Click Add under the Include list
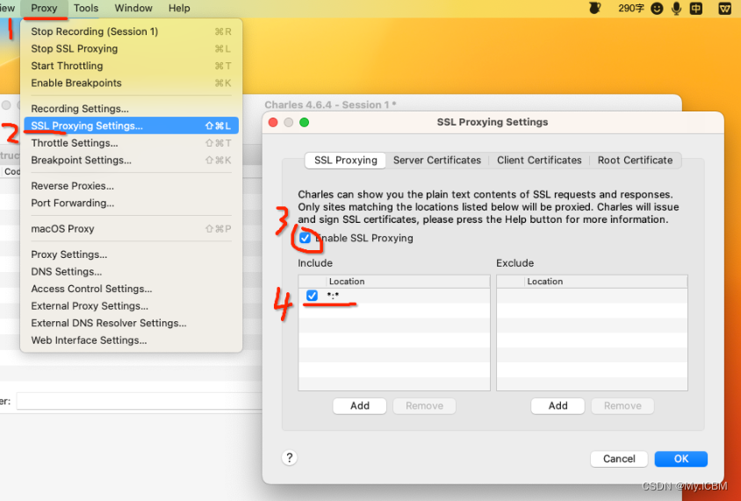Image resolution: width=741 pixels, height=501 pixels. coord(360,406)
